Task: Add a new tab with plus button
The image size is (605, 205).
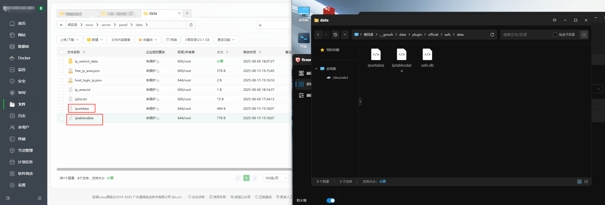Action: coord(187,13)
